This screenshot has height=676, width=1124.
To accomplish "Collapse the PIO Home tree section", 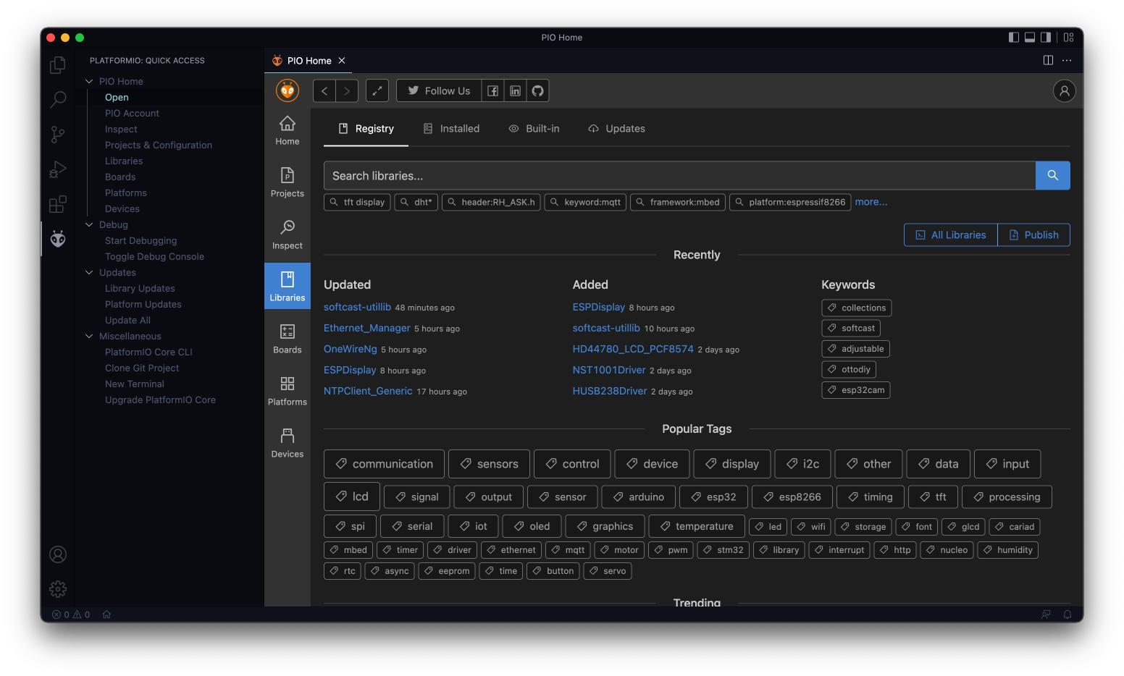I will click(x=89, y=81).
